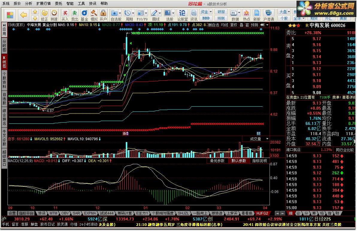The height and width of the screenshot is (231, 357).
Task: Expand the 画线 drawing dropdown arrow
Action: tap(160, 13)
